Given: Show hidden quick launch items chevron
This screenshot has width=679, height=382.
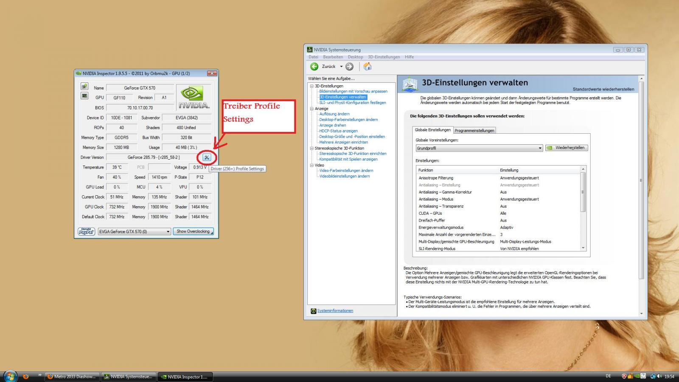Looking at the screenshot, I should tap(40, 375).
